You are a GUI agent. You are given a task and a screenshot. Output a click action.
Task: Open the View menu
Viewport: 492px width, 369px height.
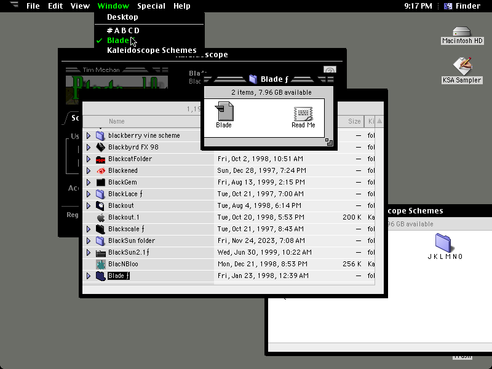80,6
